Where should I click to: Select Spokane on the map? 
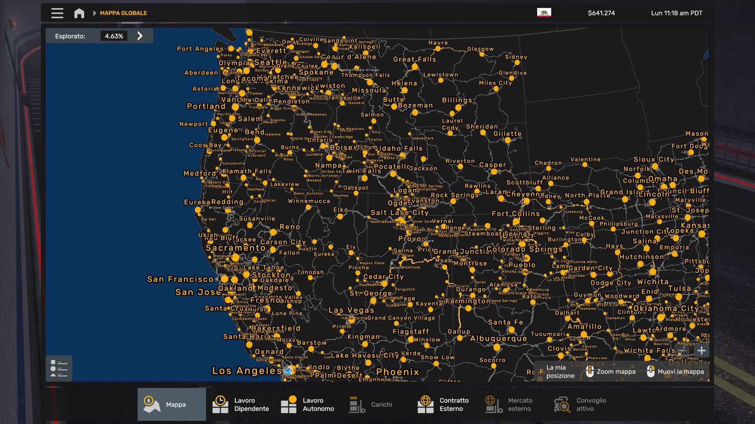coord(316,72)
